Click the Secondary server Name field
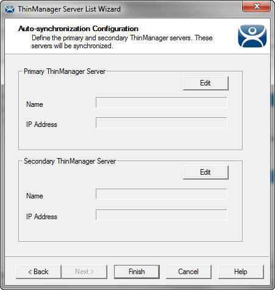 pyautogui.click(x=162, y=194)
